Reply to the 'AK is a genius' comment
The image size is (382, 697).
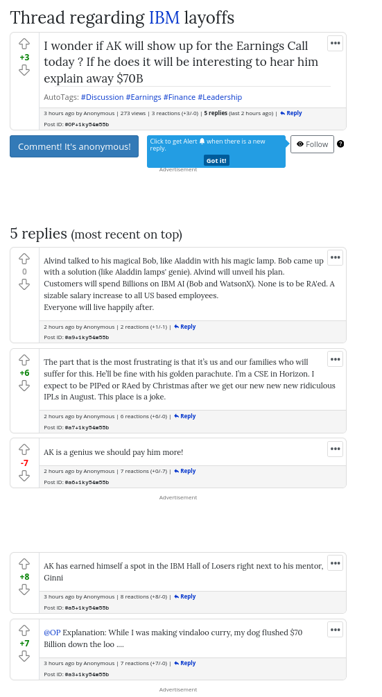coord(185,471)
